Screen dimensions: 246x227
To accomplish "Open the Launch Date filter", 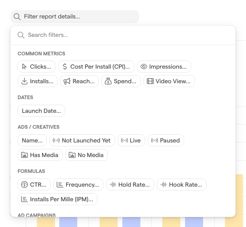I will coord(41,111).
